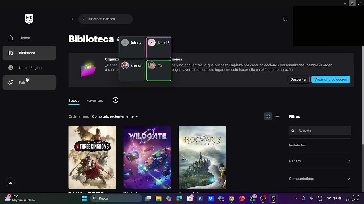This screenshot has width=364, height=204.
Task: Open Microsoft Store from taskbar
Action: [190, 198]
